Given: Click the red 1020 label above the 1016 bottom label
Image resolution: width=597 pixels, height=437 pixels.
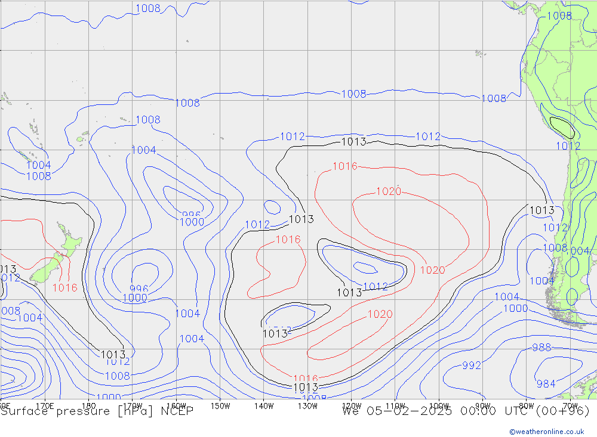Looking at the screenshot, I should click(380, 314).
